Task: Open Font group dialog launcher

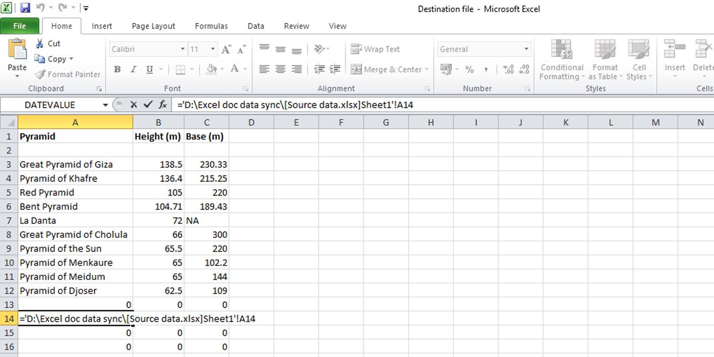Action: click(x=246, y=89)
